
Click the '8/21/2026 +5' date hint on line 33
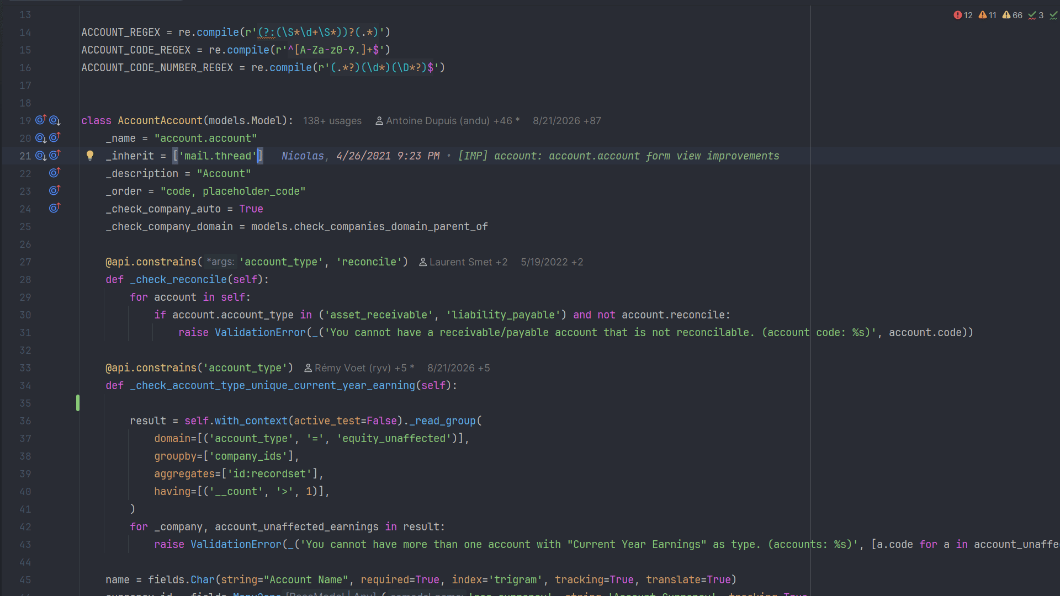point(459,368)
